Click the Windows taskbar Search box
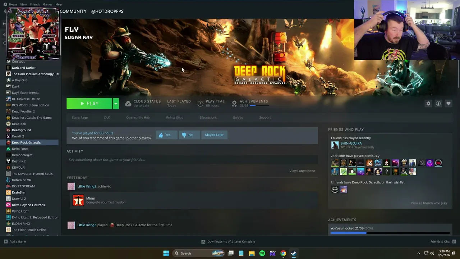This screenshot has height=259, width=460. click(x=198, y=253)
